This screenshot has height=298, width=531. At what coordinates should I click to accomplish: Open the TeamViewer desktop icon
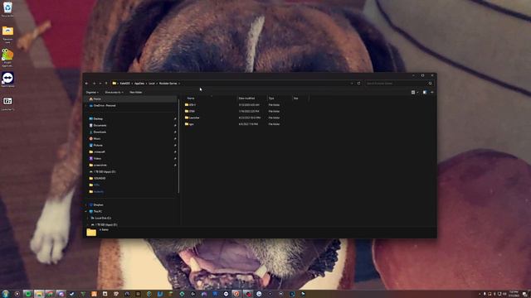[7, 80]
